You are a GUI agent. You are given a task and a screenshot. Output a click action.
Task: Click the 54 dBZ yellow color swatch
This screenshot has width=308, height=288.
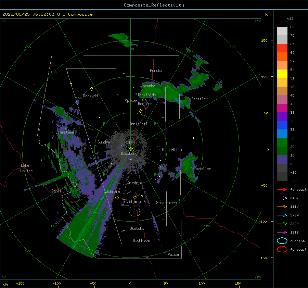point(282,74)
